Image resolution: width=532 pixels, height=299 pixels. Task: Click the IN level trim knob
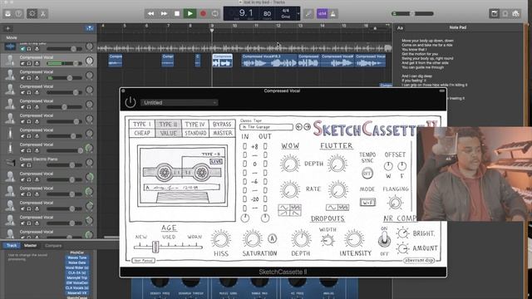[245, 218]
